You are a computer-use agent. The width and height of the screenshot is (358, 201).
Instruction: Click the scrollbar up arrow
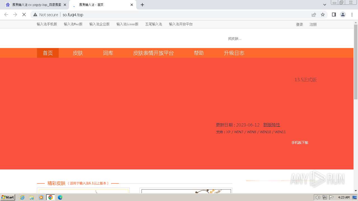pyautogui.click(x=356, y=22)
